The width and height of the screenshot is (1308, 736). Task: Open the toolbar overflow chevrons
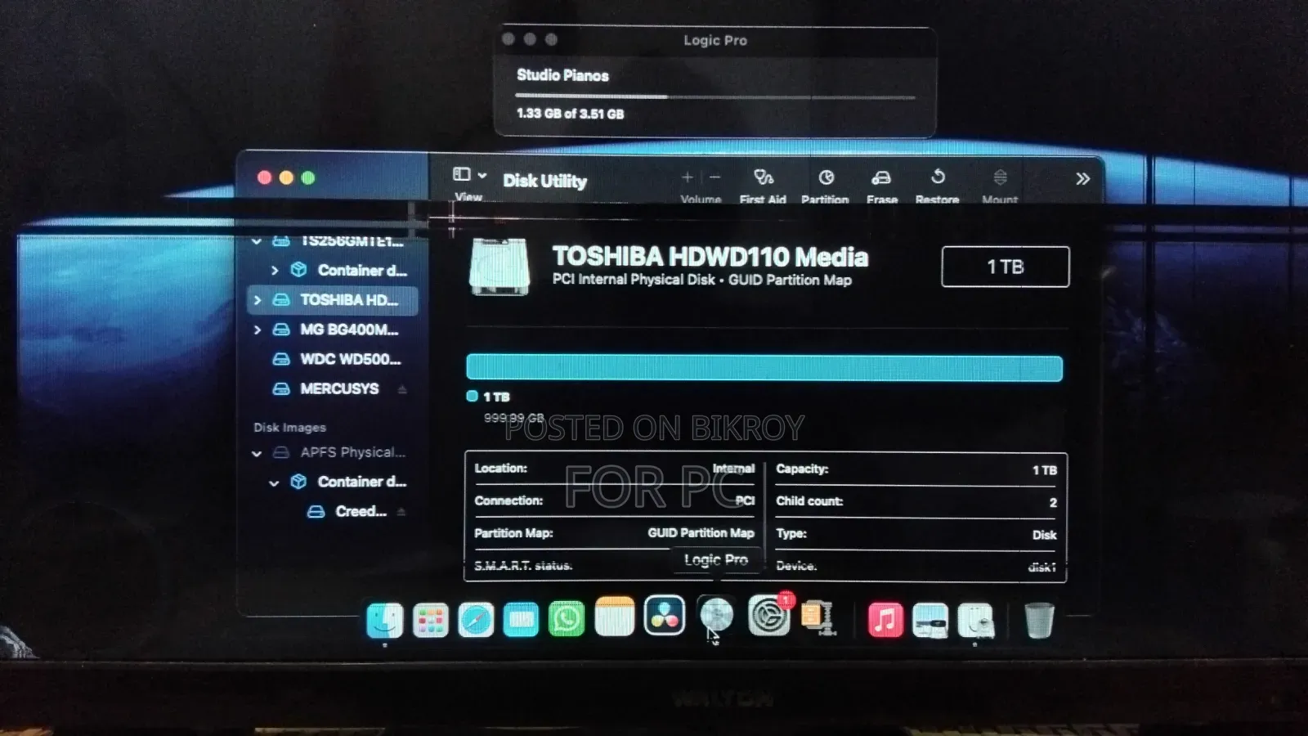point(1082,178)
